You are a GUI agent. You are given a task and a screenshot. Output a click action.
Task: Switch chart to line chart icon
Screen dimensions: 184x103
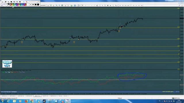(x=54, y=5)
